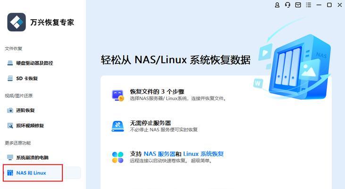Open the user account icon

pos(277,5)
